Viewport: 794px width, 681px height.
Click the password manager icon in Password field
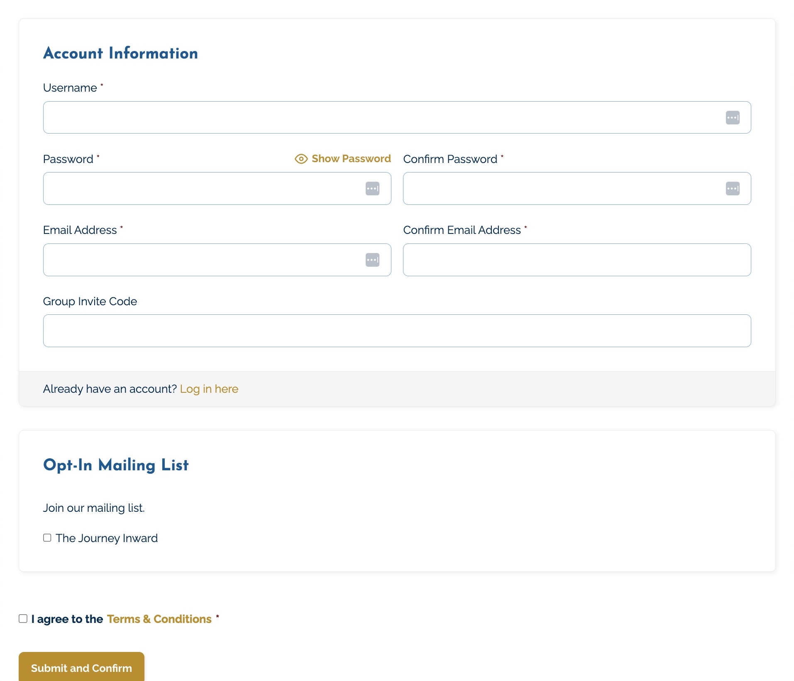tap(372, 188)
